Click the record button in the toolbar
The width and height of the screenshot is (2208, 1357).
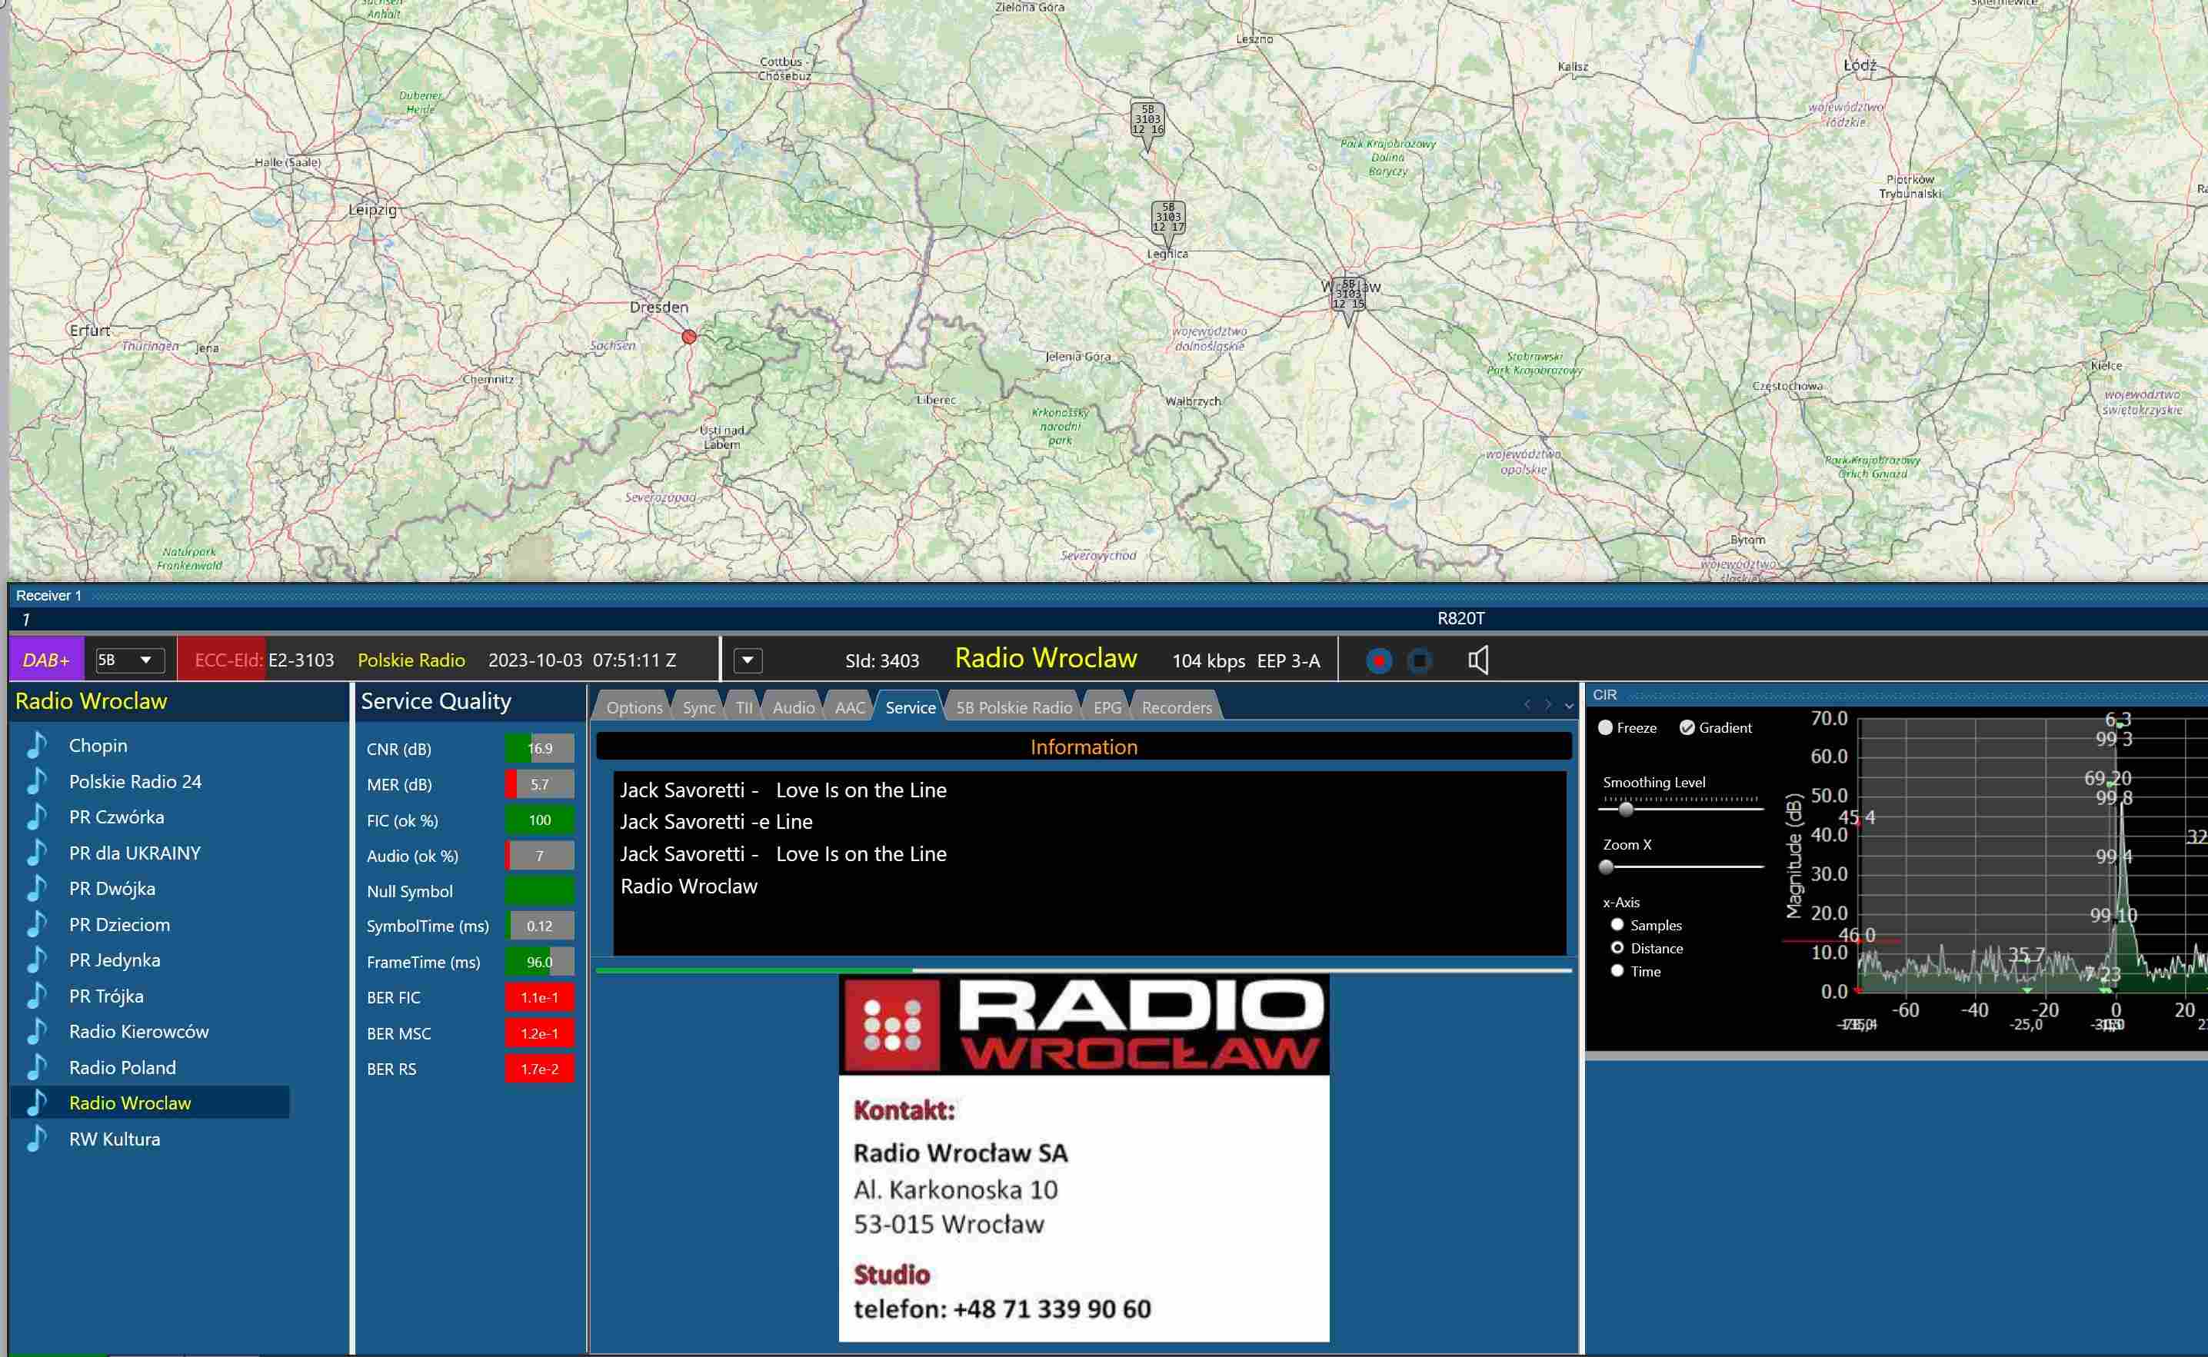click(x=1379, y=661)
